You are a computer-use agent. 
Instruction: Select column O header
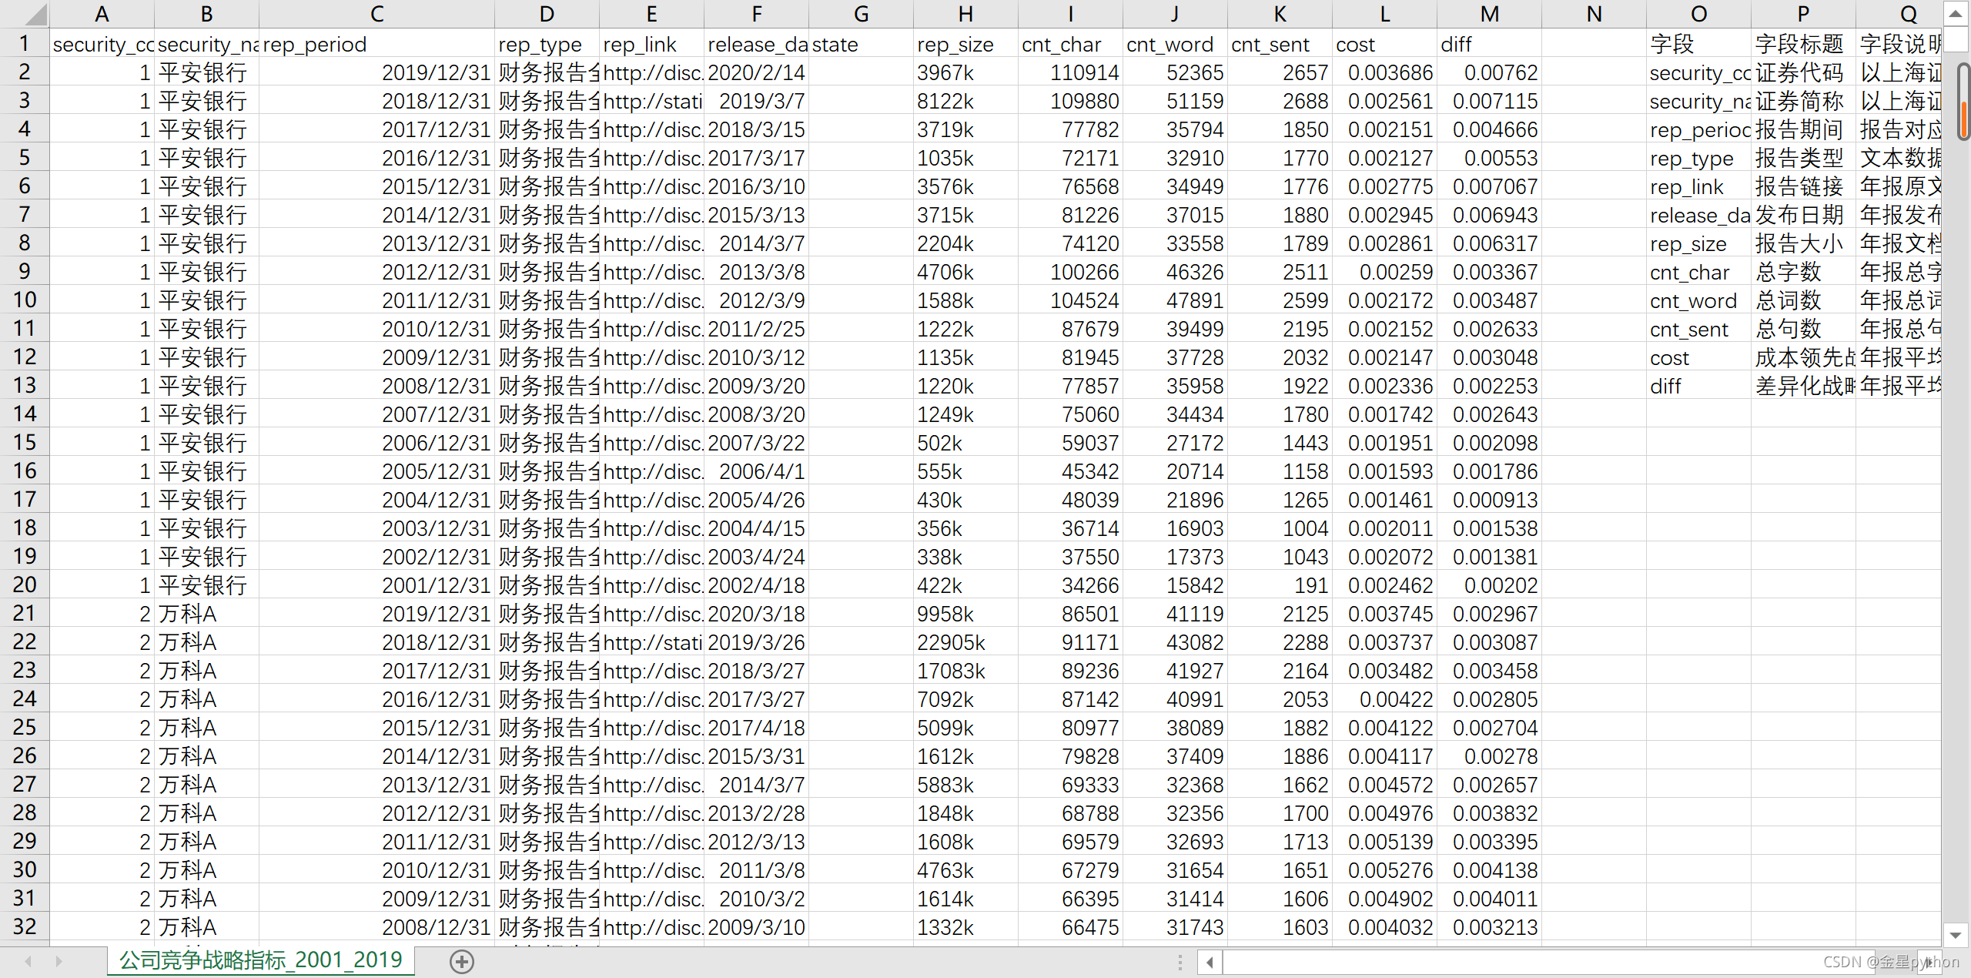click(1698, 14)
